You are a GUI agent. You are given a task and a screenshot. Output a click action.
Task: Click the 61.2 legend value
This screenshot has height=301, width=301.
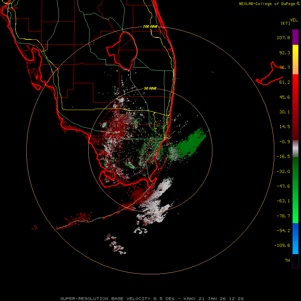pyautogui.click(x=285, y=82)
